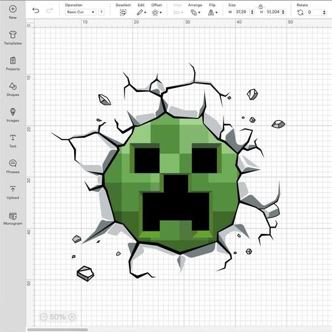332x332 pixels.
Task: Click the Width size input field
Action: tap(242, 12)
